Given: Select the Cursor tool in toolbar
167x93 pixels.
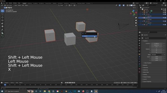Looking at the screenshot, I should pos(2,14).
